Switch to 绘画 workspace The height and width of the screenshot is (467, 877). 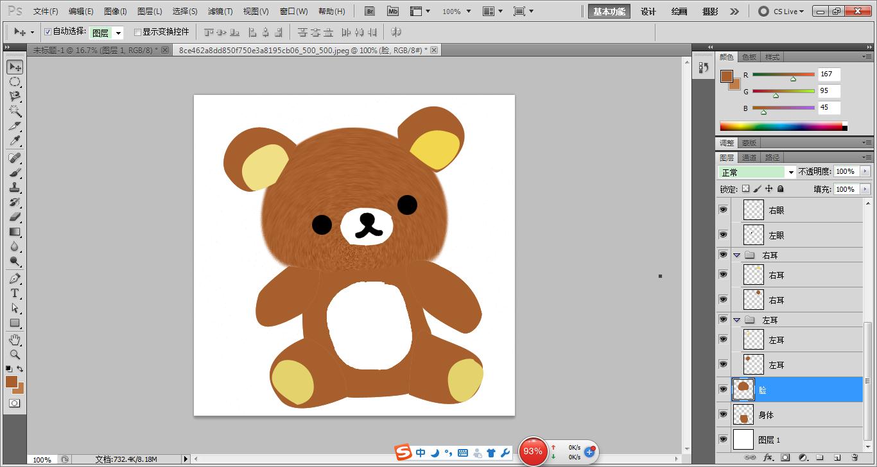(x=679, y=12)
